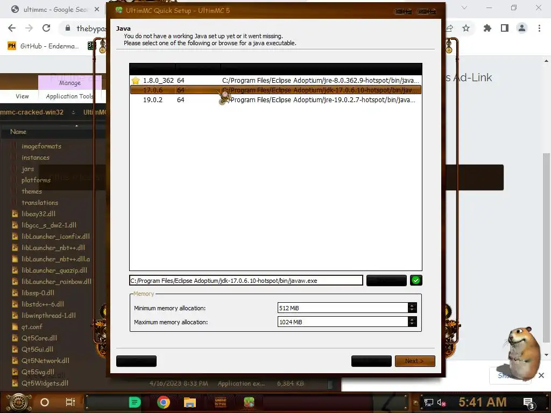Open Task View on taskbar
Image resolution: width=551 pixels, height=413 pixels.
pyautogui.click(x=70, y=402)
